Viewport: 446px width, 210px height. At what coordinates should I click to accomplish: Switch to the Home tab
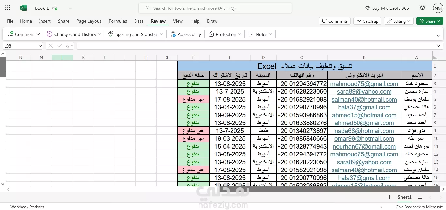26,21
